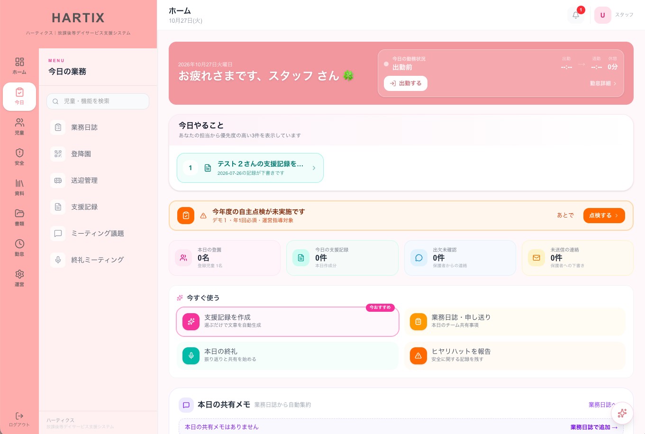Open the 児童 people icon in sidebar
This screenshot has height=434, width=645.
tap(19, 127)
